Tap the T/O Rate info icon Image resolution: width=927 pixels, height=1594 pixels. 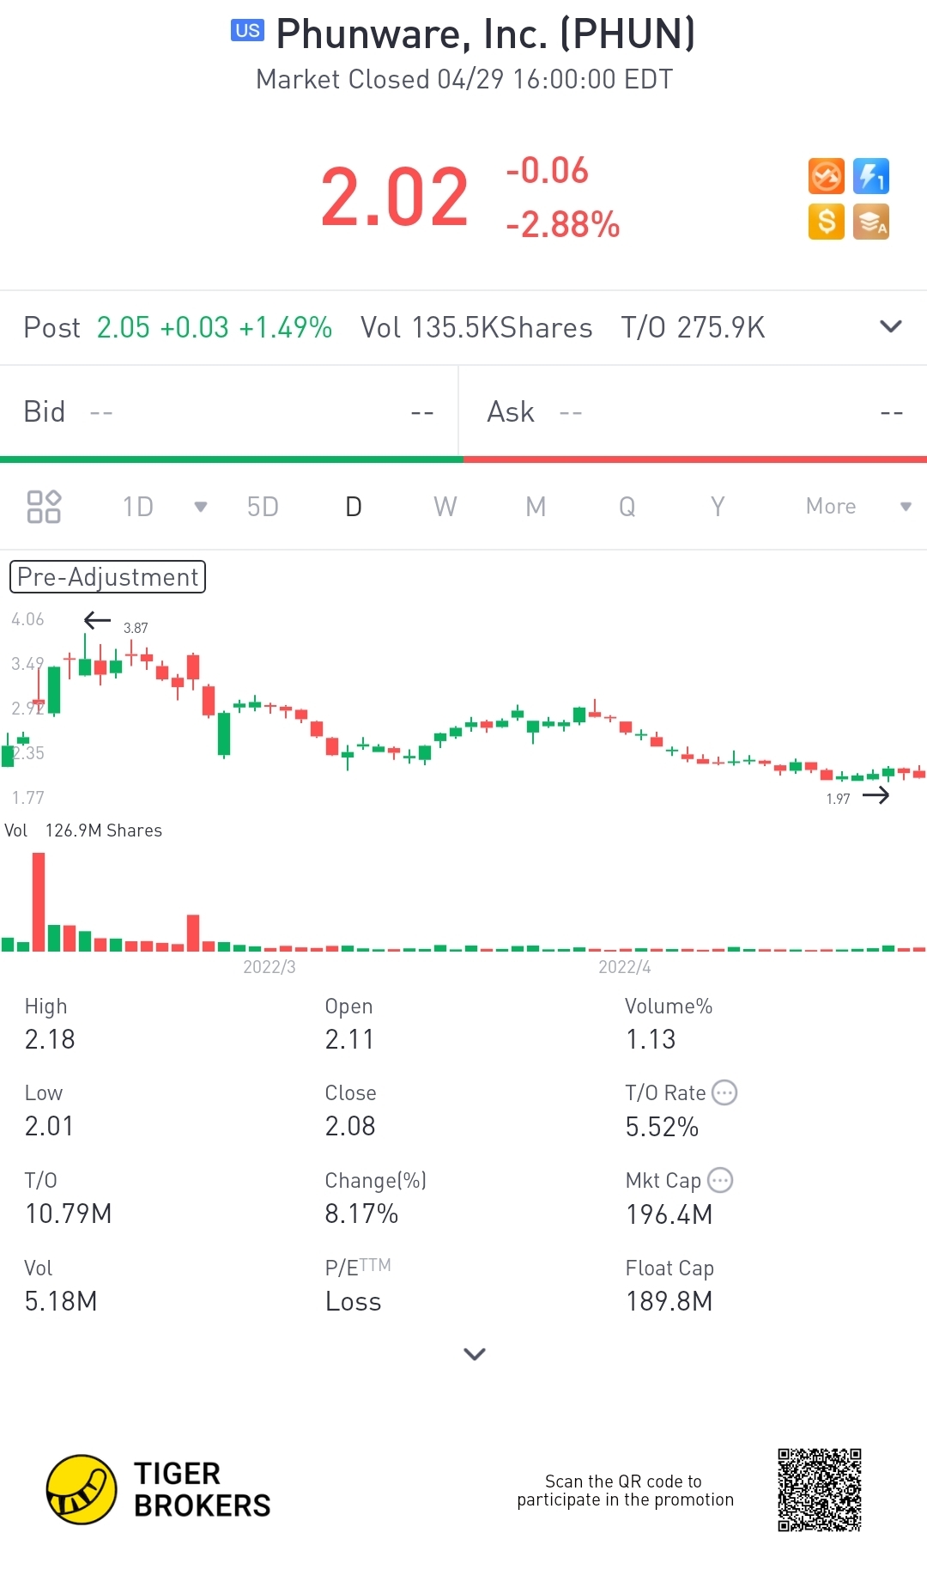[725, 1092]
